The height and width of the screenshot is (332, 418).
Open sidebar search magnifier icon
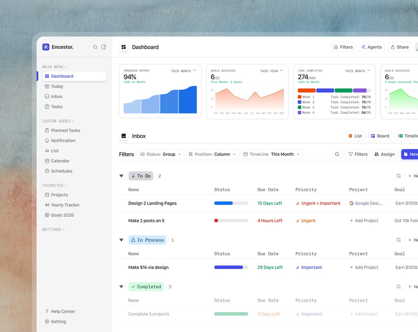pos(95,47)
